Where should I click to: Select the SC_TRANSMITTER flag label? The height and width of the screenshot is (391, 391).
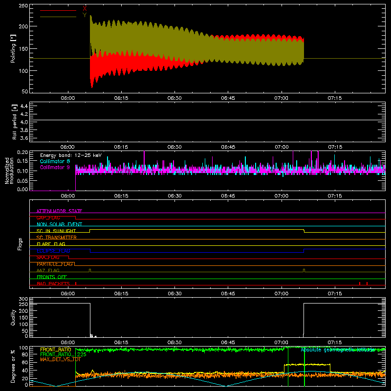57,238
